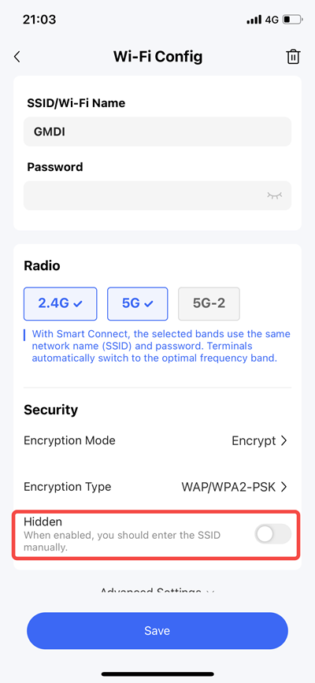
Task: Click checkmark on 5G band
Action: 149,304
